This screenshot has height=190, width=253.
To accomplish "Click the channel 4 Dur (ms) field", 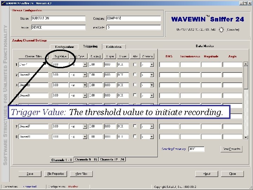I will pos(96,95).
